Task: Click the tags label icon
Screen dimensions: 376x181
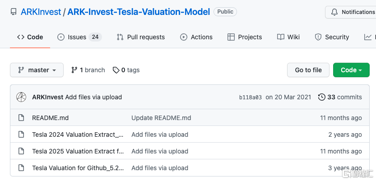Action: click(116, 70)
